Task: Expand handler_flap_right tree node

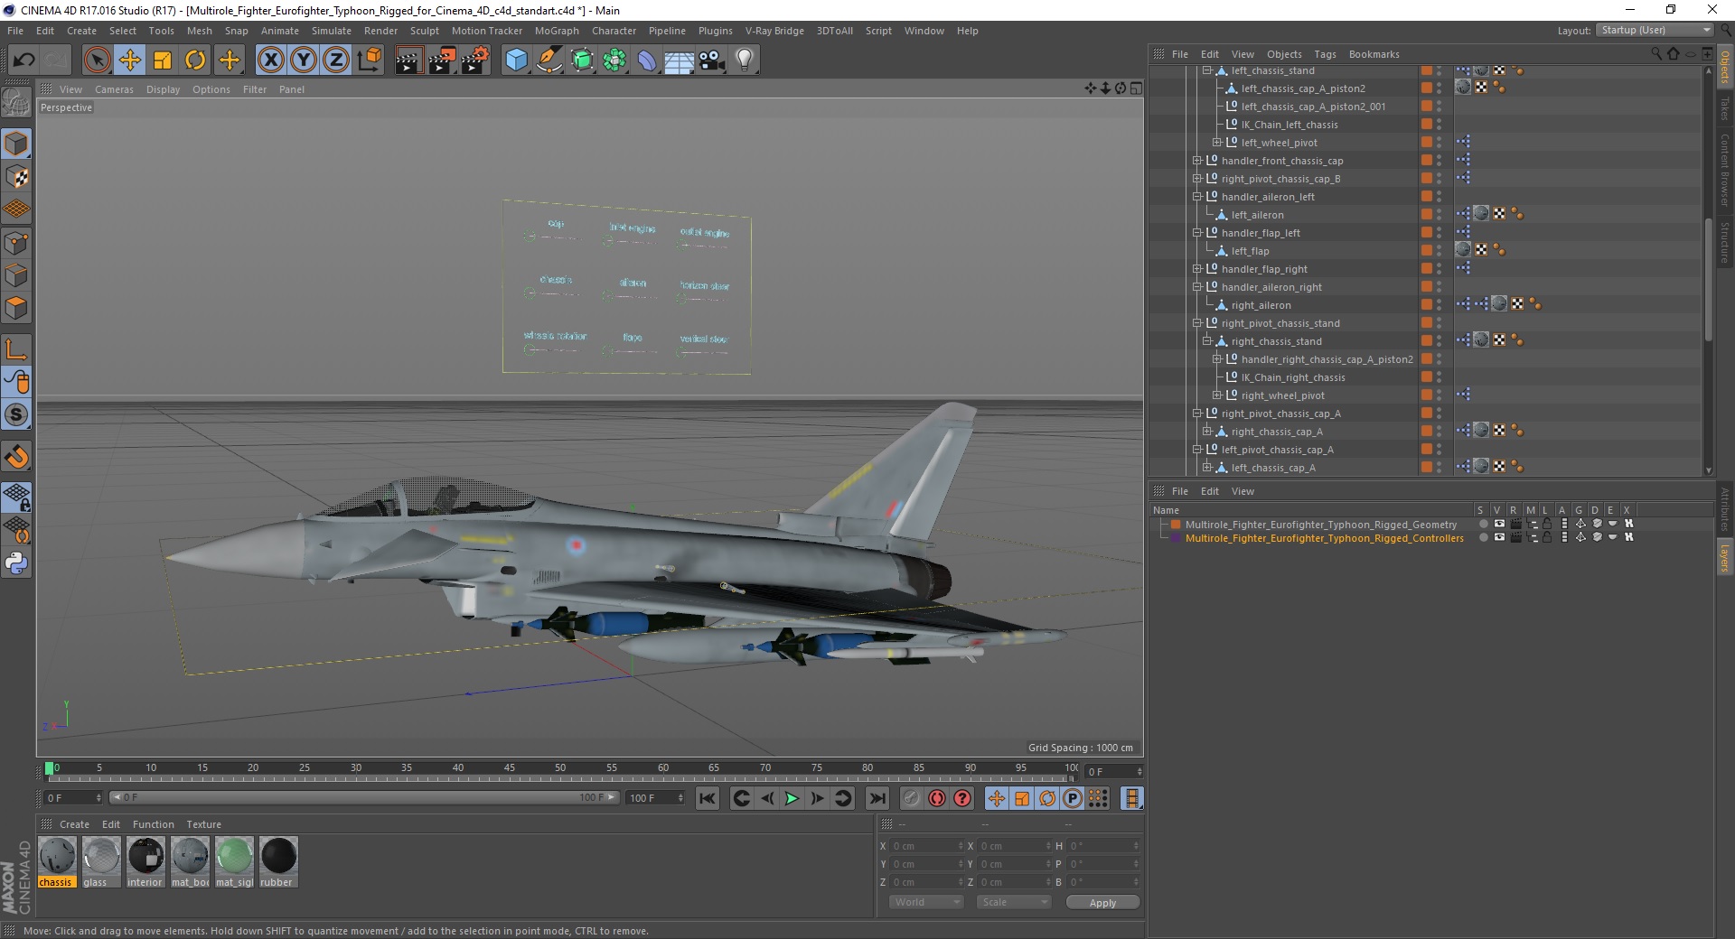Action: click(x=1196, y=269)
